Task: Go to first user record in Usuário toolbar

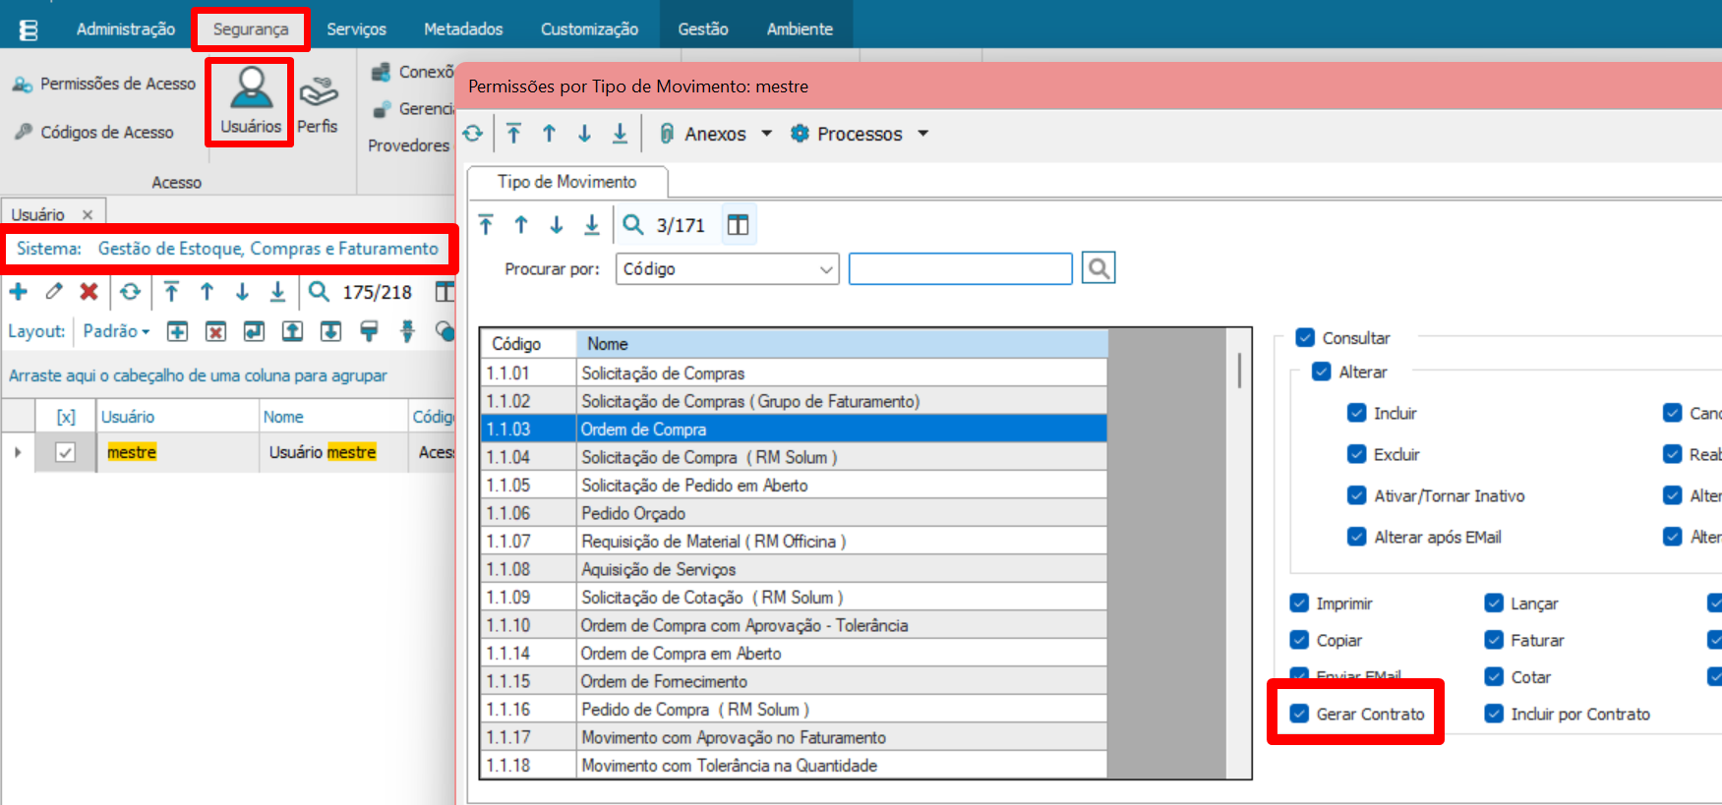Action: pos(171,292)
